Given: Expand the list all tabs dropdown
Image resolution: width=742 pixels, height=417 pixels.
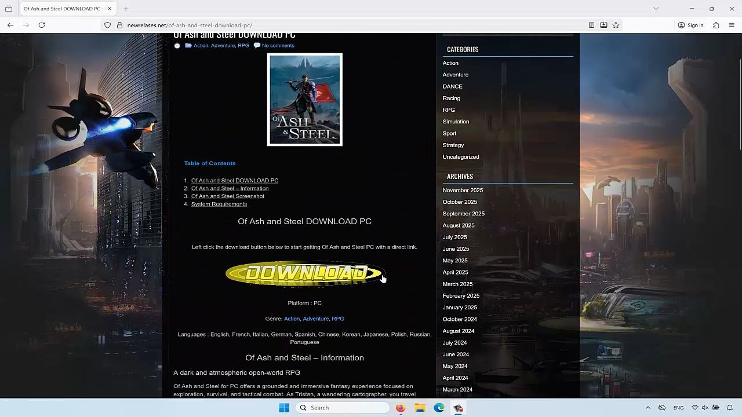Looking at the screenshot, I should pyautogui.click(x=656, y=9).
